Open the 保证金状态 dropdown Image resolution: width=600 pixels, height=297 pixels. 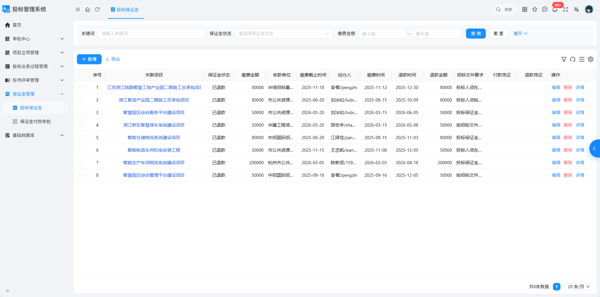pos(283,34)
